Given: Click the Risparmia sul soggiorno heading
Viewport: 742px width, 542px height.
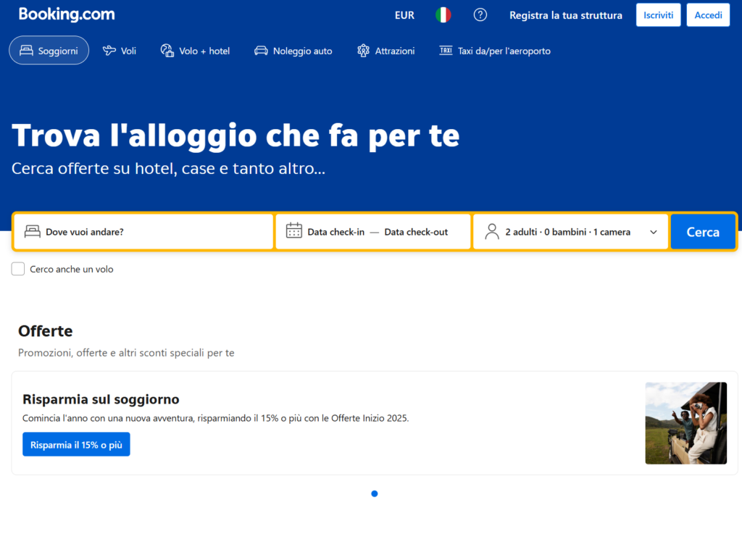Looking at the screenshot, I should coord(101,399).
